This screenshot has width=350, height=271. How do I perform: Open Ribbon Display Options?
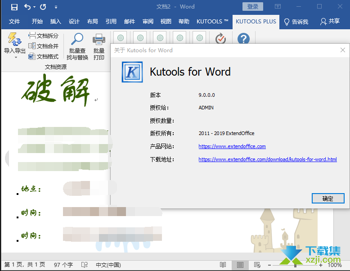point(278,6)
